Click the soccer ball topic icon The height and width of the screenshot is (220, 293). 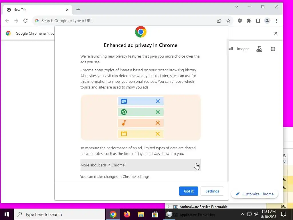click(124, 112)
